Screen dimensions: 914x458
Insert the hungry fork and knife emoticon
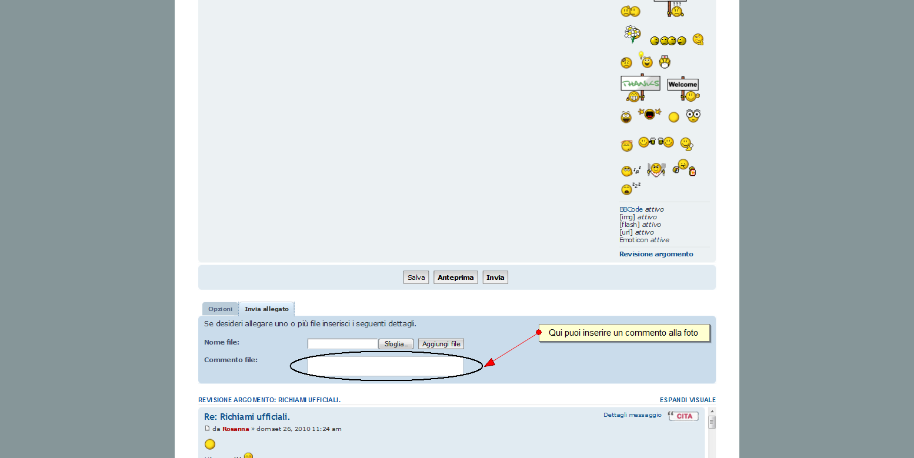656,169
